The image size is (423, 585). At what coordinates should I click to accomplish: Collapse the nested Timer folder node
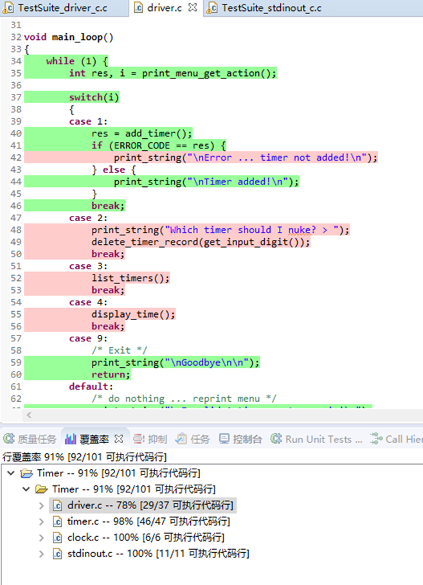pos(26,489)
